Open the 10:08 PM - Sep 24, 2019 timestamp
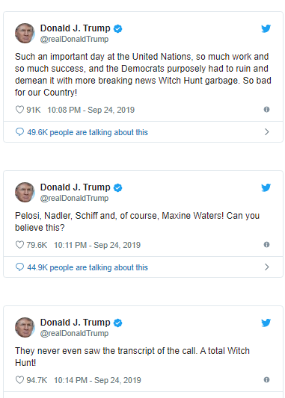The image size is (285, 398). tap(91, 110)
